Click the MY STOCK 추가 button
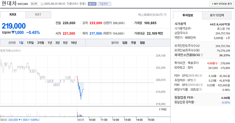The height and width of the screenshot is (123, 235). 222,4
